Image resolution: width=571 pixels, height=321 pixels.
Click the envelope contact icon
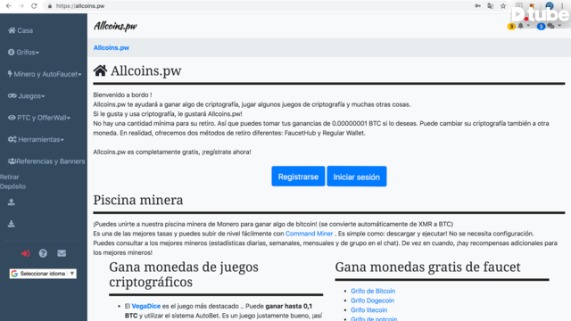click(62, 253)
